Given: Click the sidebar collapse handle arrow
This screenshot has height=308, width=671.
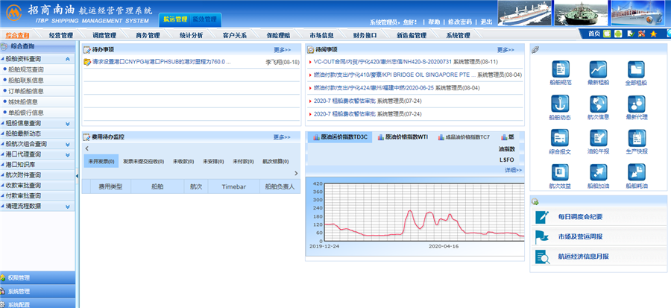Looking at the screenshot, I should pos(78,175).
